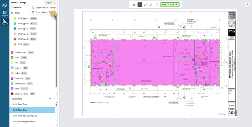252x127 pixels.
Task: Open A401 Building Elevations document
Action: [x=32, y=122]
